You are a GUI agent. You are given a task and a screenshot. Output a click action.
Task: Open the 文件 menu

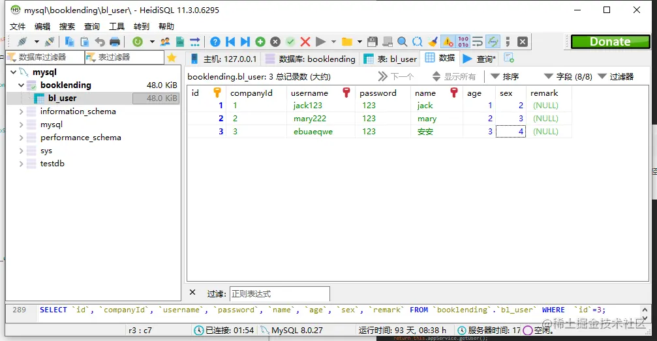[x=18, y=26]
